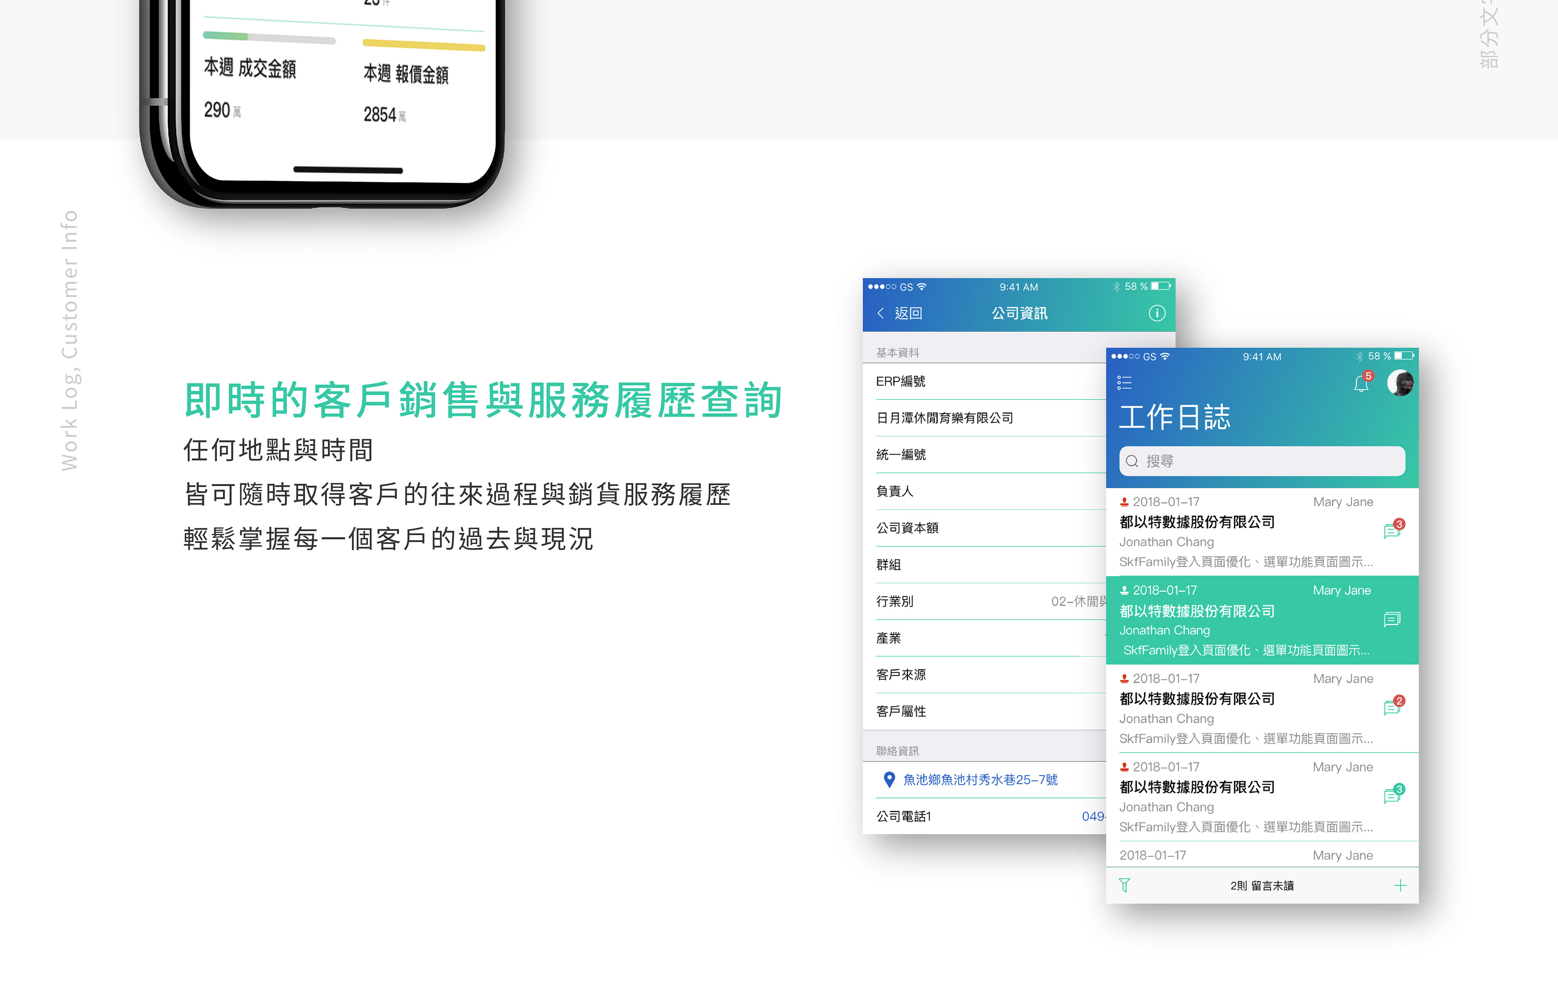Tap the filter funnel icon in bottom bar

pos(1124,885)
